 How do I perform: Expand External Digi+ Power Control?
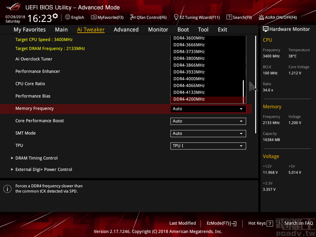pos(44,169)
